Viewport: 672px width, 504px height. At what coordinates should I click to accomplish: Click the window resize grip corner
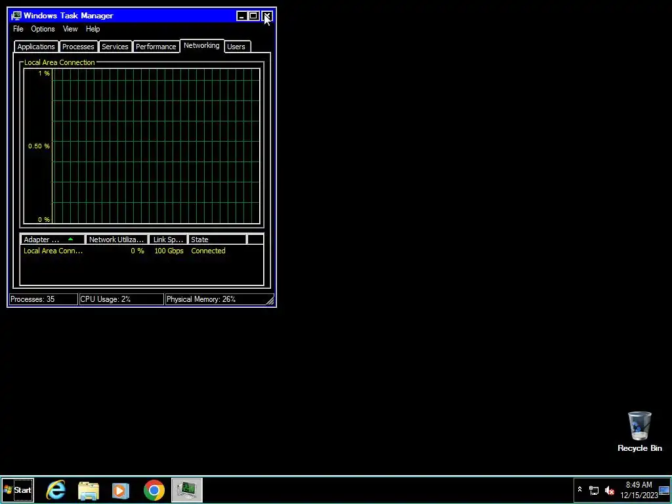click(x=270, y=301)
